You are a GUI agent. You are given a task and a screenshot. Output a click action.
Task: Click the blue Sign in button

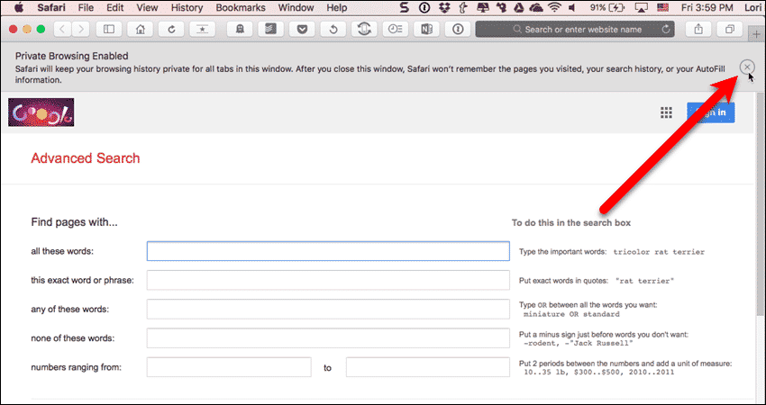pos(710,112)
